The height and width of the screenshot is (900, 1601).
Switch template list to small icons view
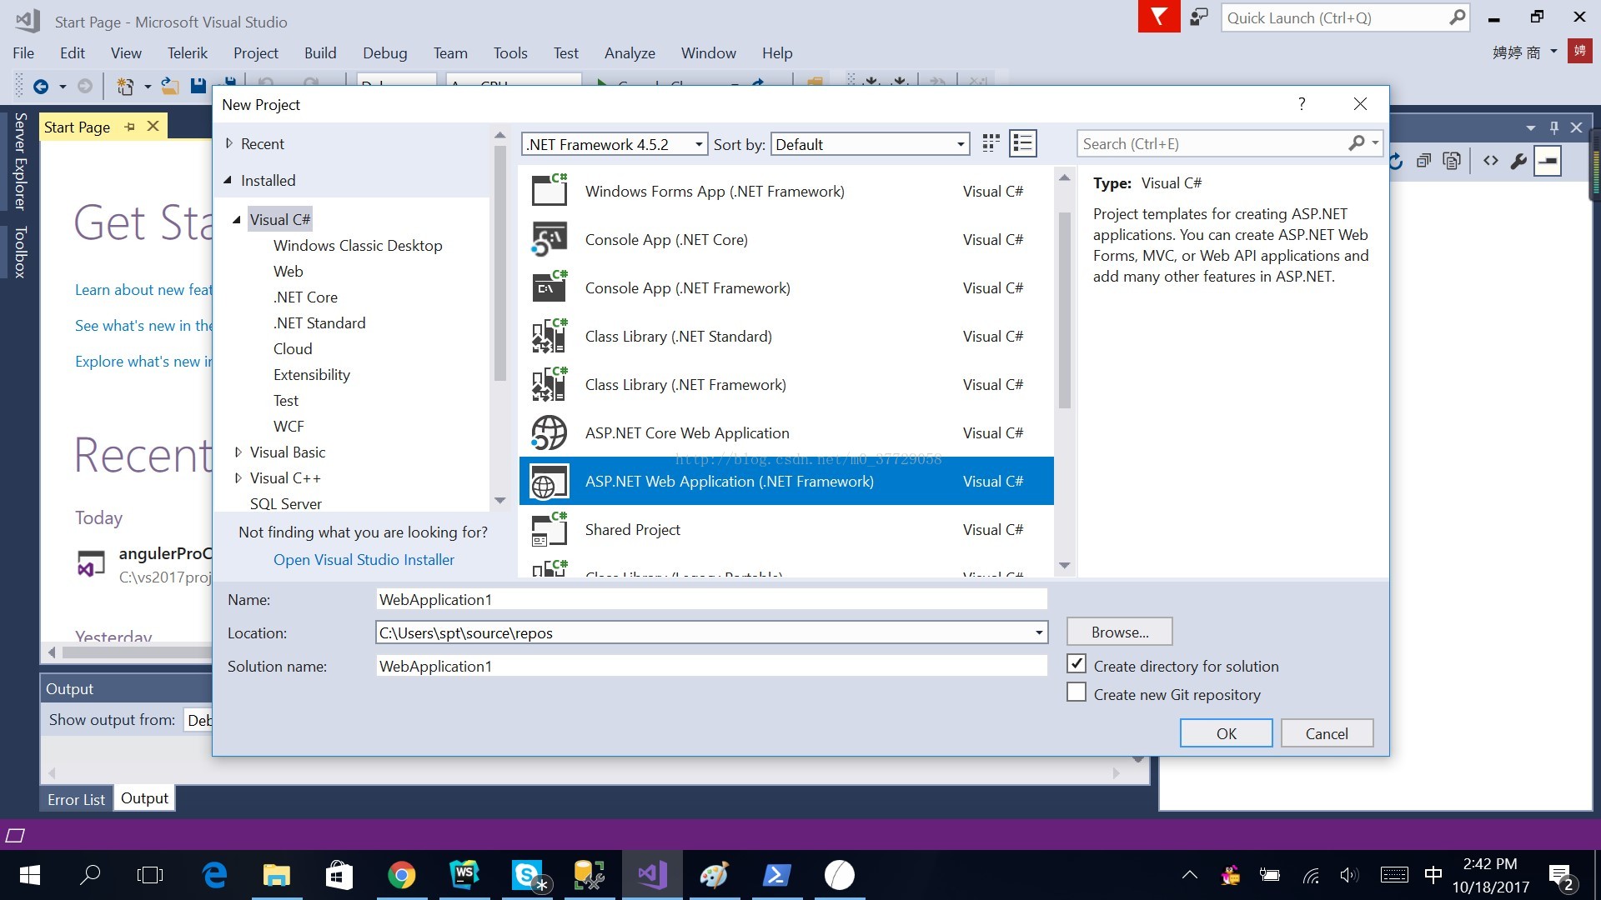coord(991,143)
